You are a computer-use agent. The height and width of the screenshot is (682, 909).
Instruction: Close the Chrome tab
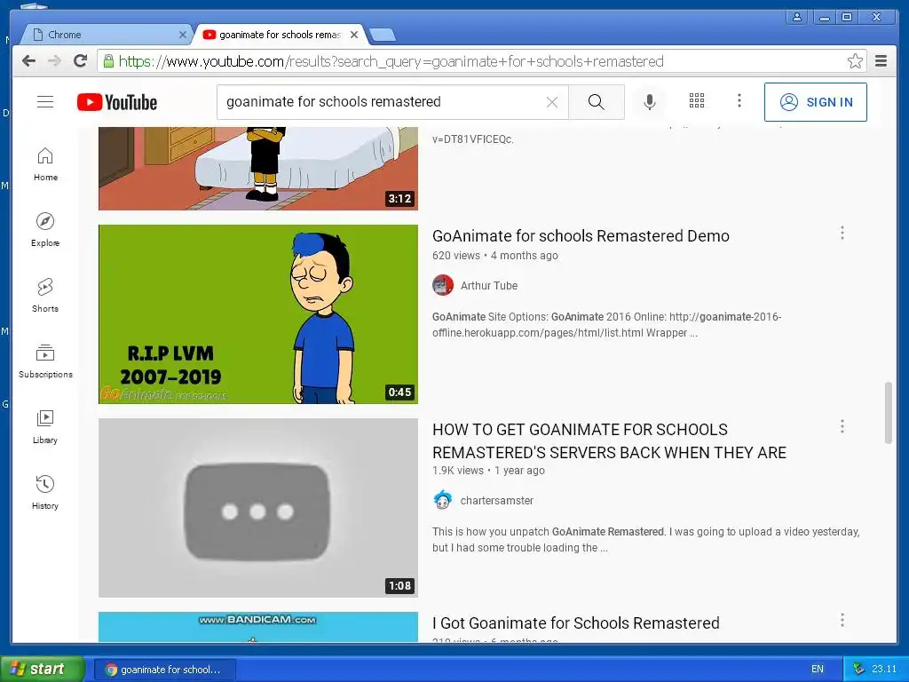pos(183,35)
